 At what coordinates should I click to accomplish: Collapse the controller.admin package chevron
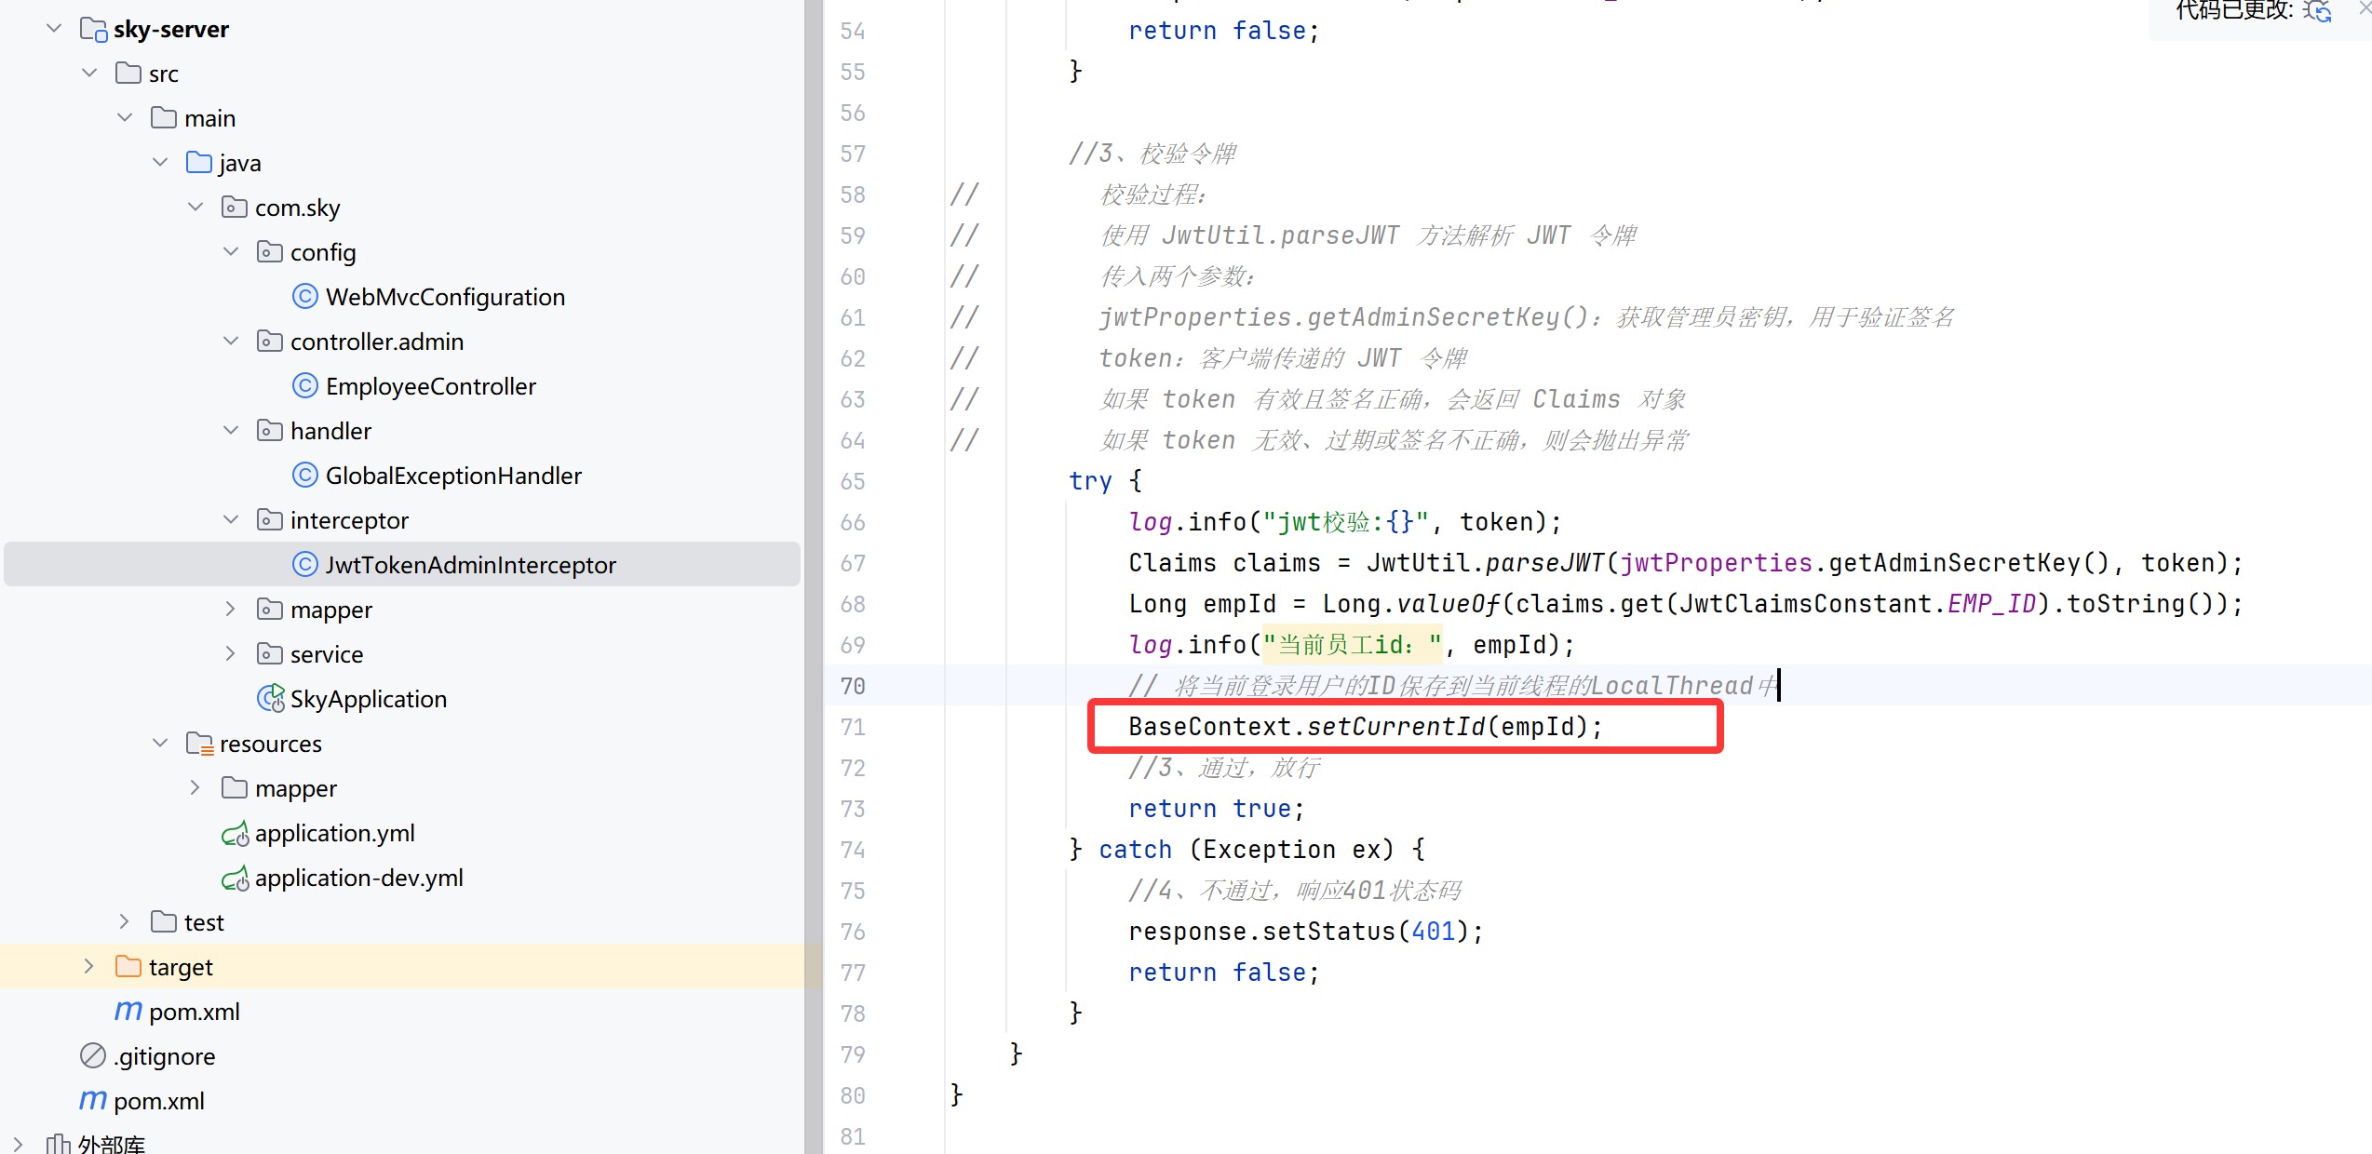coord(231,342)
